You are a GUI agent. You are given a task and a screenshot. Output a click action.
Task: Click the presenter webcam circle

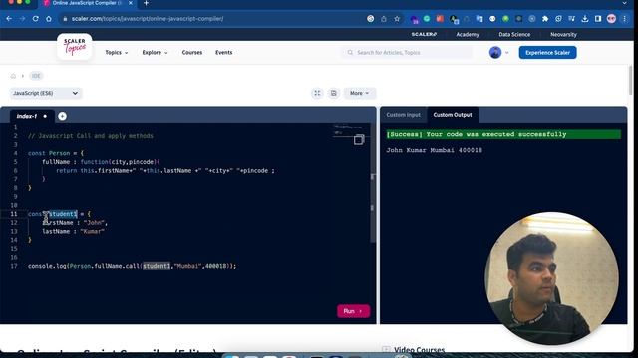point(552,278)
